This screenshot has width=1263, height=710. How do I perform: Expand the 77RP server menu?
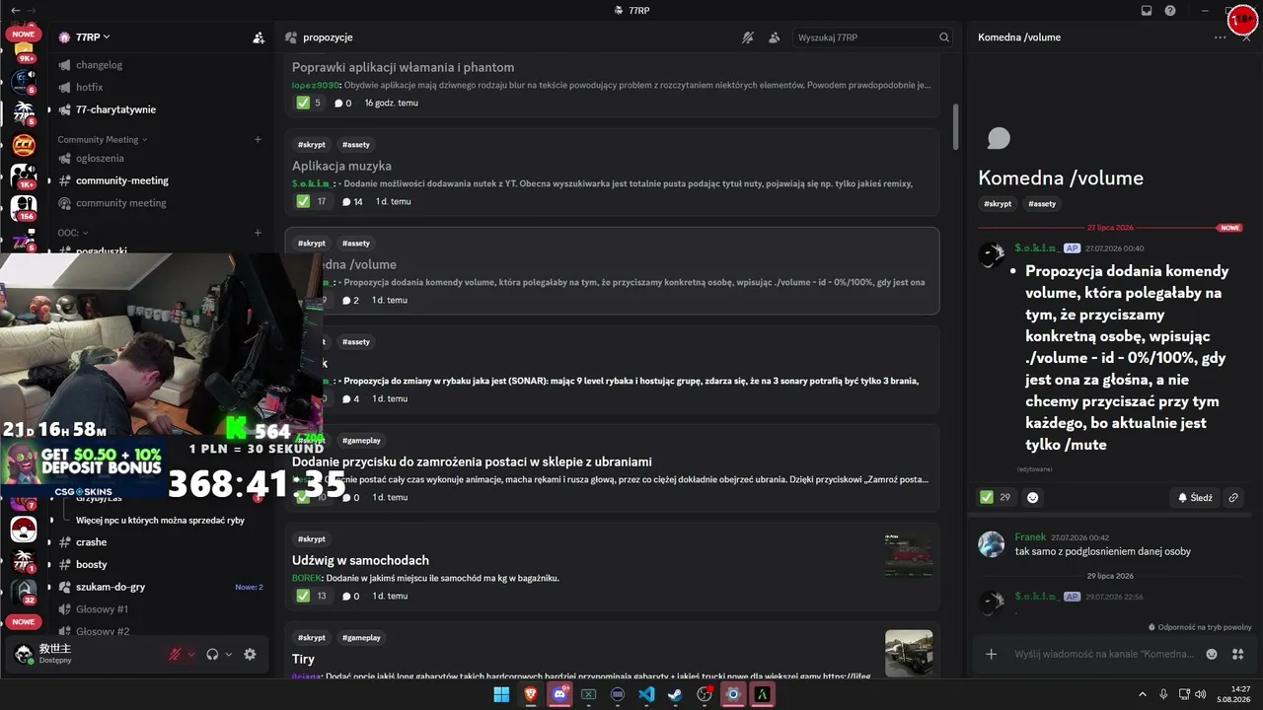pos(84,37)
